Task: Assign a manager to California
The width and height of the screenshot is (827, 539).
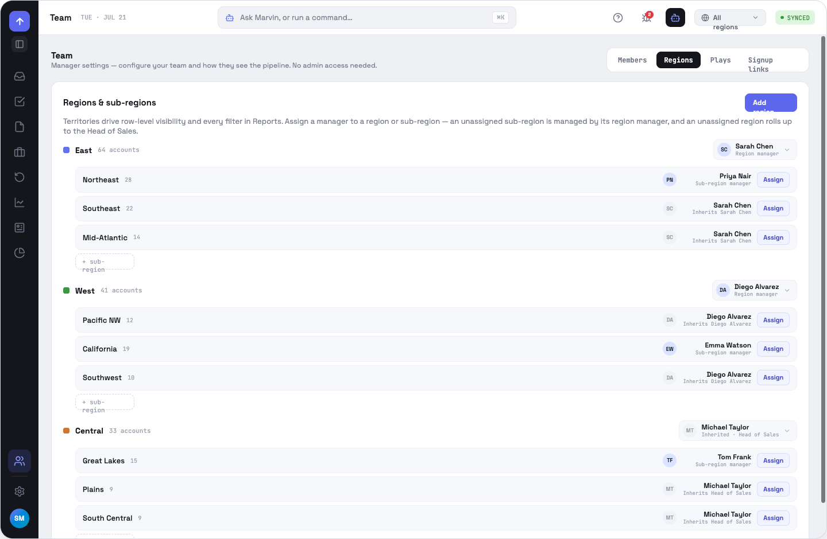Action: point(773,349)
